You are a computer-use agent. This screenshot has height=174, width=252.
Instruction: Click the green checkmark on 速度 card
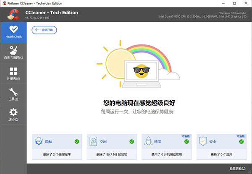point(186,141)
